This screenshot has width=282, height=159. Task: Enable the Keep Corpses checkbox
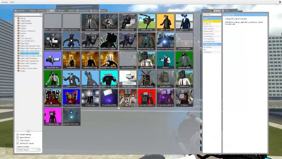(18, 140)
